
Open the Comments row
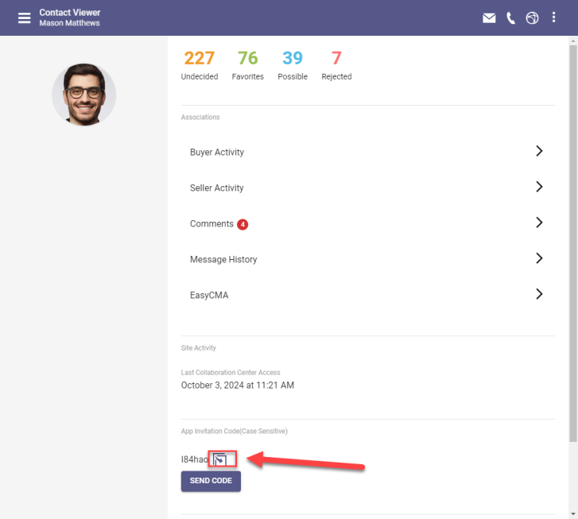pyautogui.click(x=367, y=223)
